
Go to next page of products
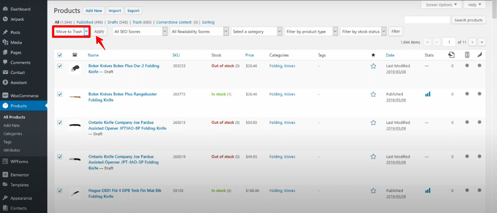click(472, 42)
